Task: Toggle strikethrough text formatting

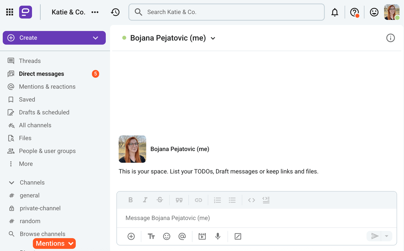Action: (x=160, y=200)
